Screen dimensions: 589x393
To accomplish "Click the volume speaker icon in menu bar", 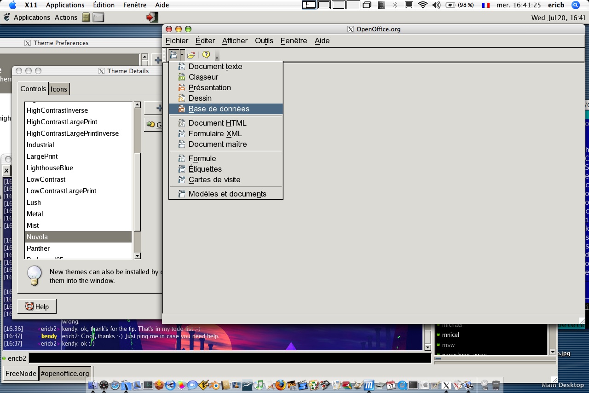I will 436,5.
